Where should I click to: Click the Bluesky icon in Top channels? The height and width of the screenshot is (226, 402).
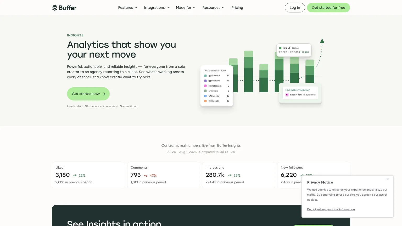click(x=209, y=96)
